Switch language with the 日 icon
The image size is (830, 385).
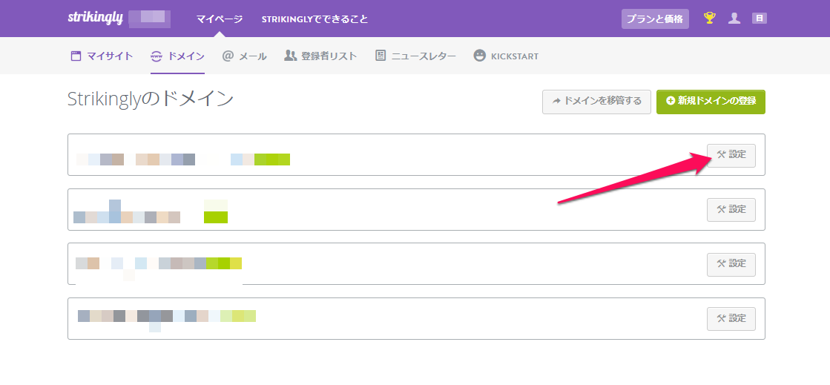(x=759, y=19)
